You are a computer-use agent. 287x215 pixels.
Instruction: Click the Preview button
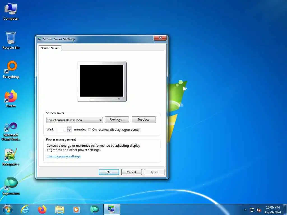[x=144, y=120]
